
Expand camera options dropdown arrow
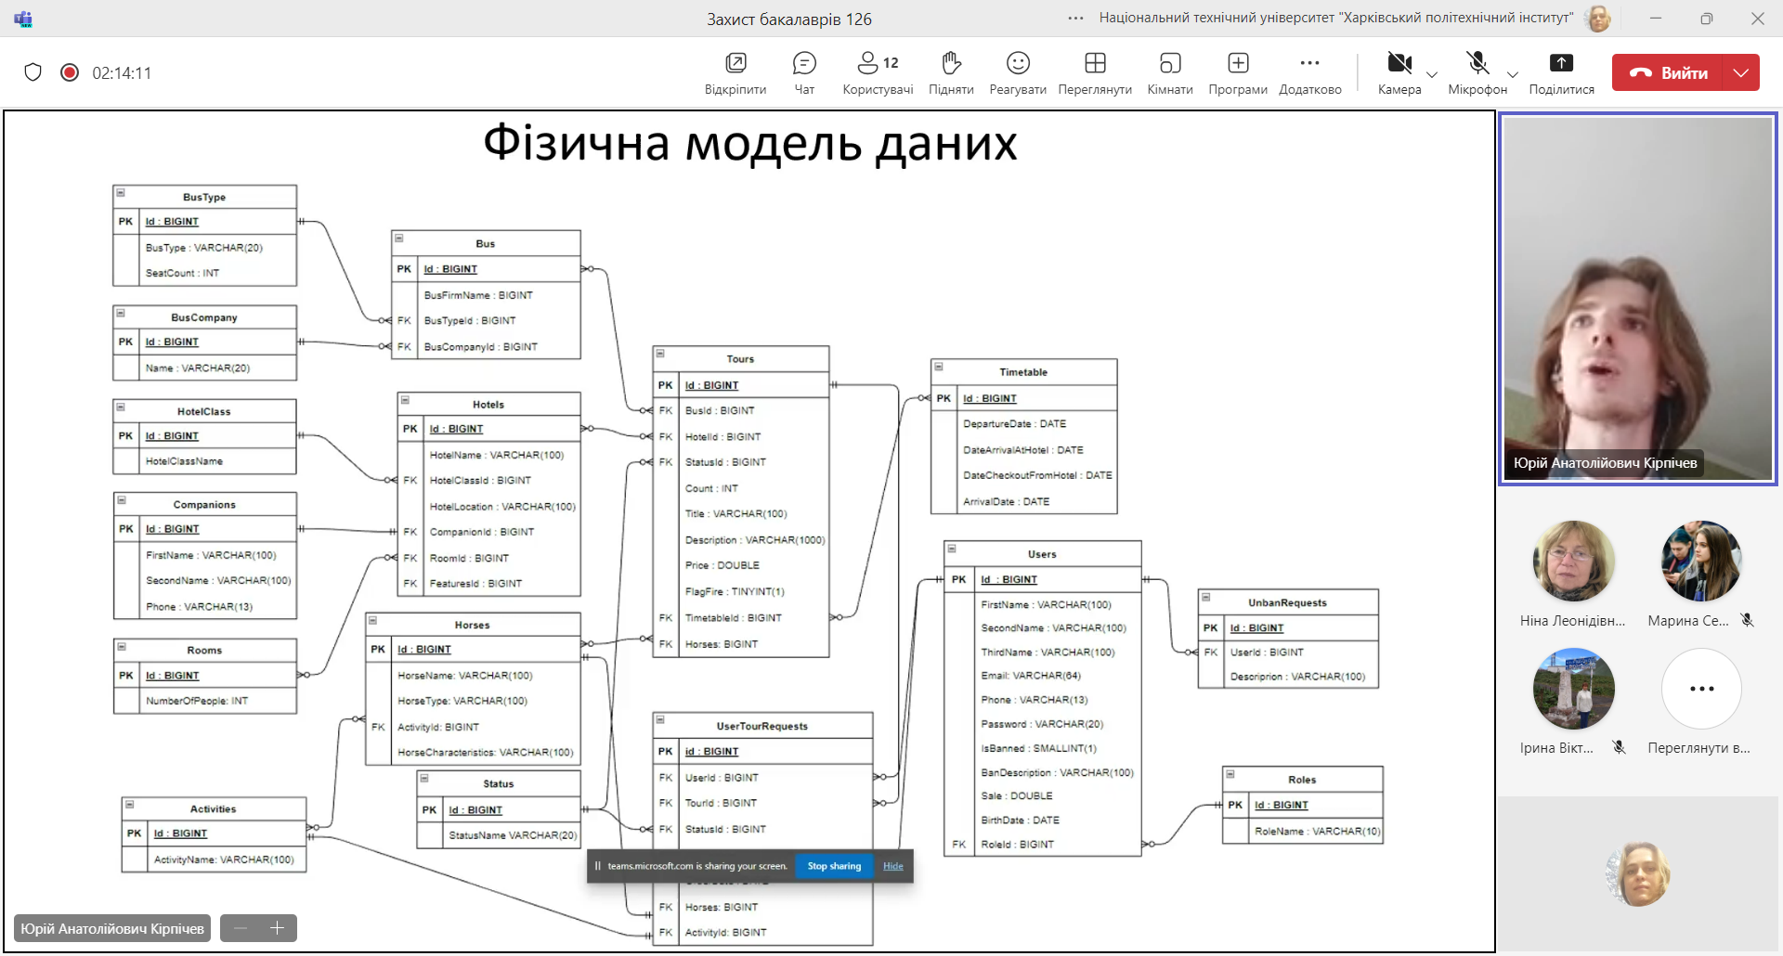click(x=1432, y=74)
